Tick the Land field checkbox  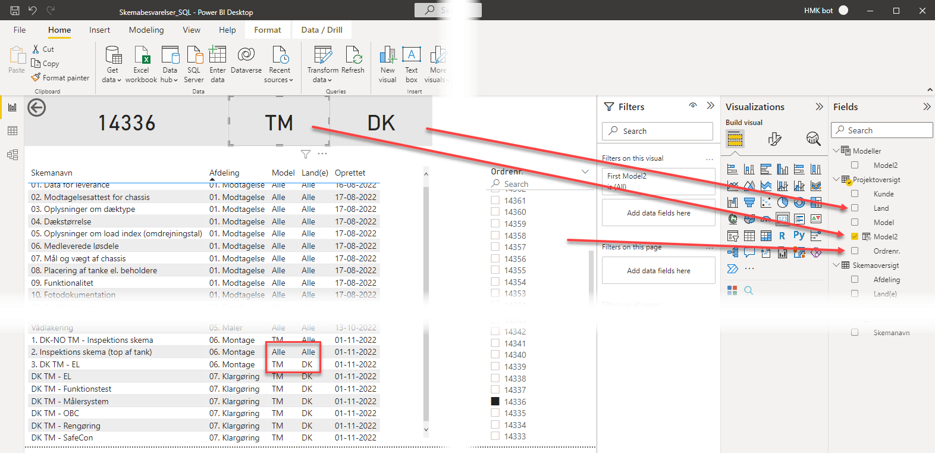pos(855,208)
